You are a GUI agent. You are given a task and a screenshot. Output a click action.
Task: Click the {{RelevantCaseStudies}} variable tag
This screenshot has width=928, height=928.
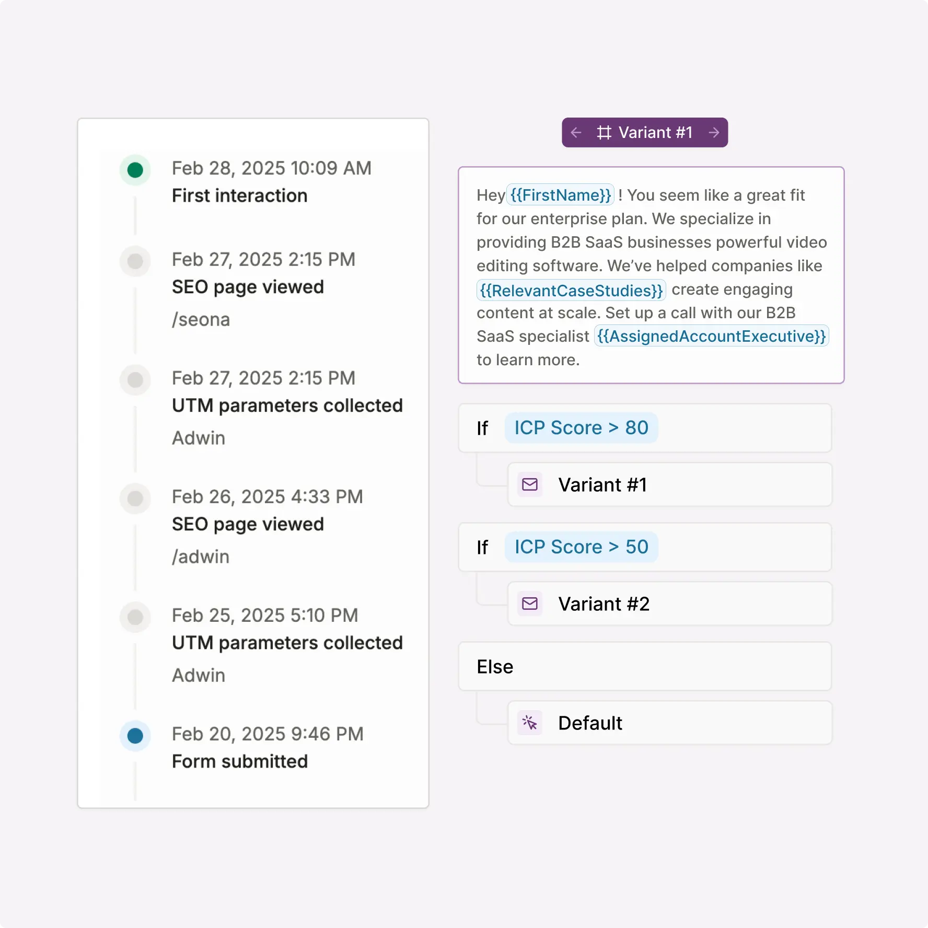pos(571,290)
